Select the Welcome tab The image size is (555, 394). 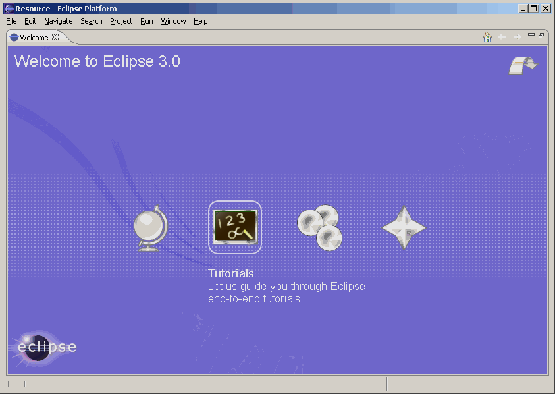(x=34, y=37)
